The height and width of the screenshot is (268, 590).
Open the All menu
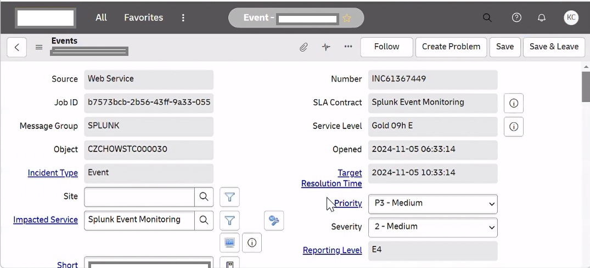coord(101,18)
